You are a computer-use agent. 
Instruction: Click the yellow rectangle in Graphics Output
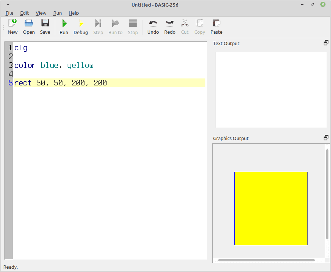click(271, 208)
